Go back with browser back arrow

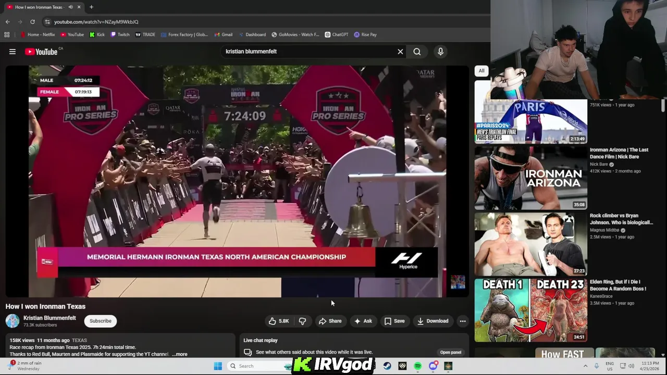(7, 22)
